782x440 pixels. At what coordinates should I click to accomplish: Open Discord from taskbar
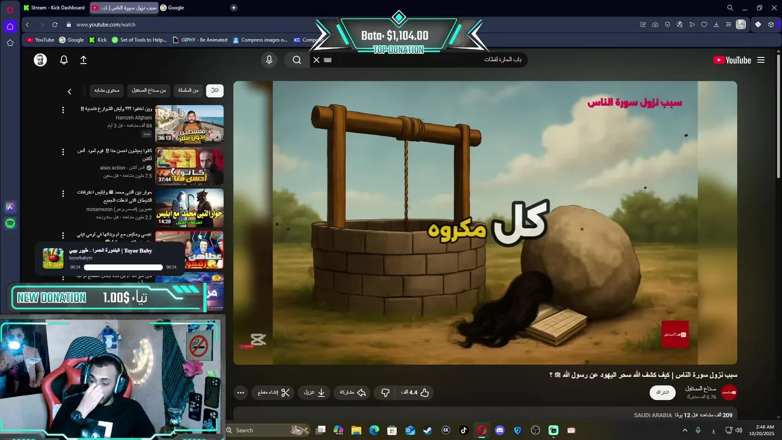tap(500, 430)
